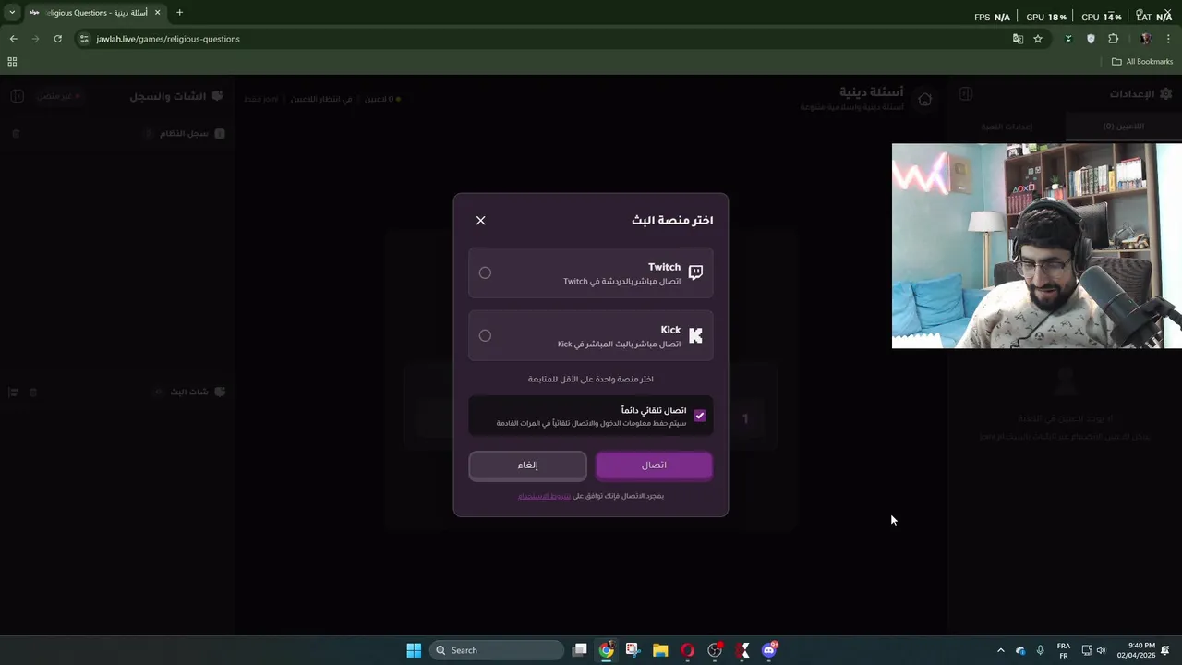Screen dimensions: 1182x665
Task: Close the Religious Questions browser tab
Action: pyautogui.click(x=158, y=13)
